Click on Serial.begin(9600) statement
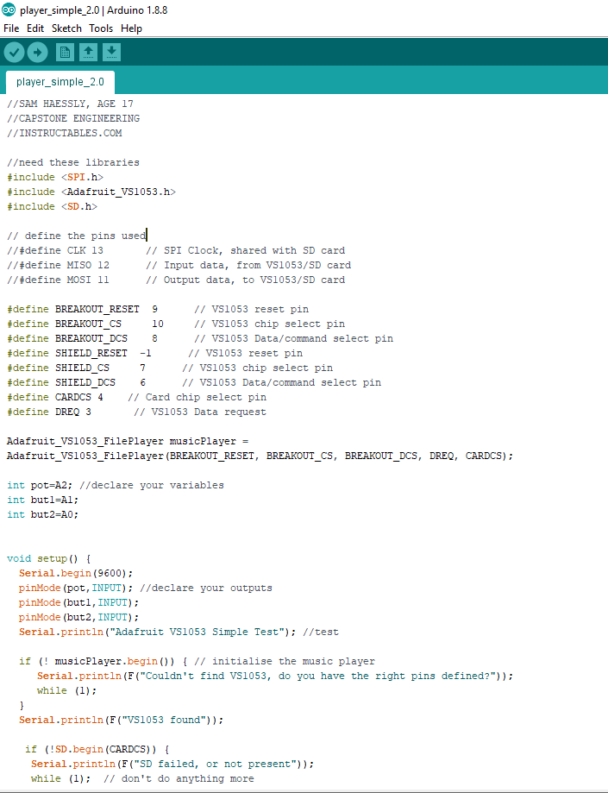608x793 pixels. point(76,573)
